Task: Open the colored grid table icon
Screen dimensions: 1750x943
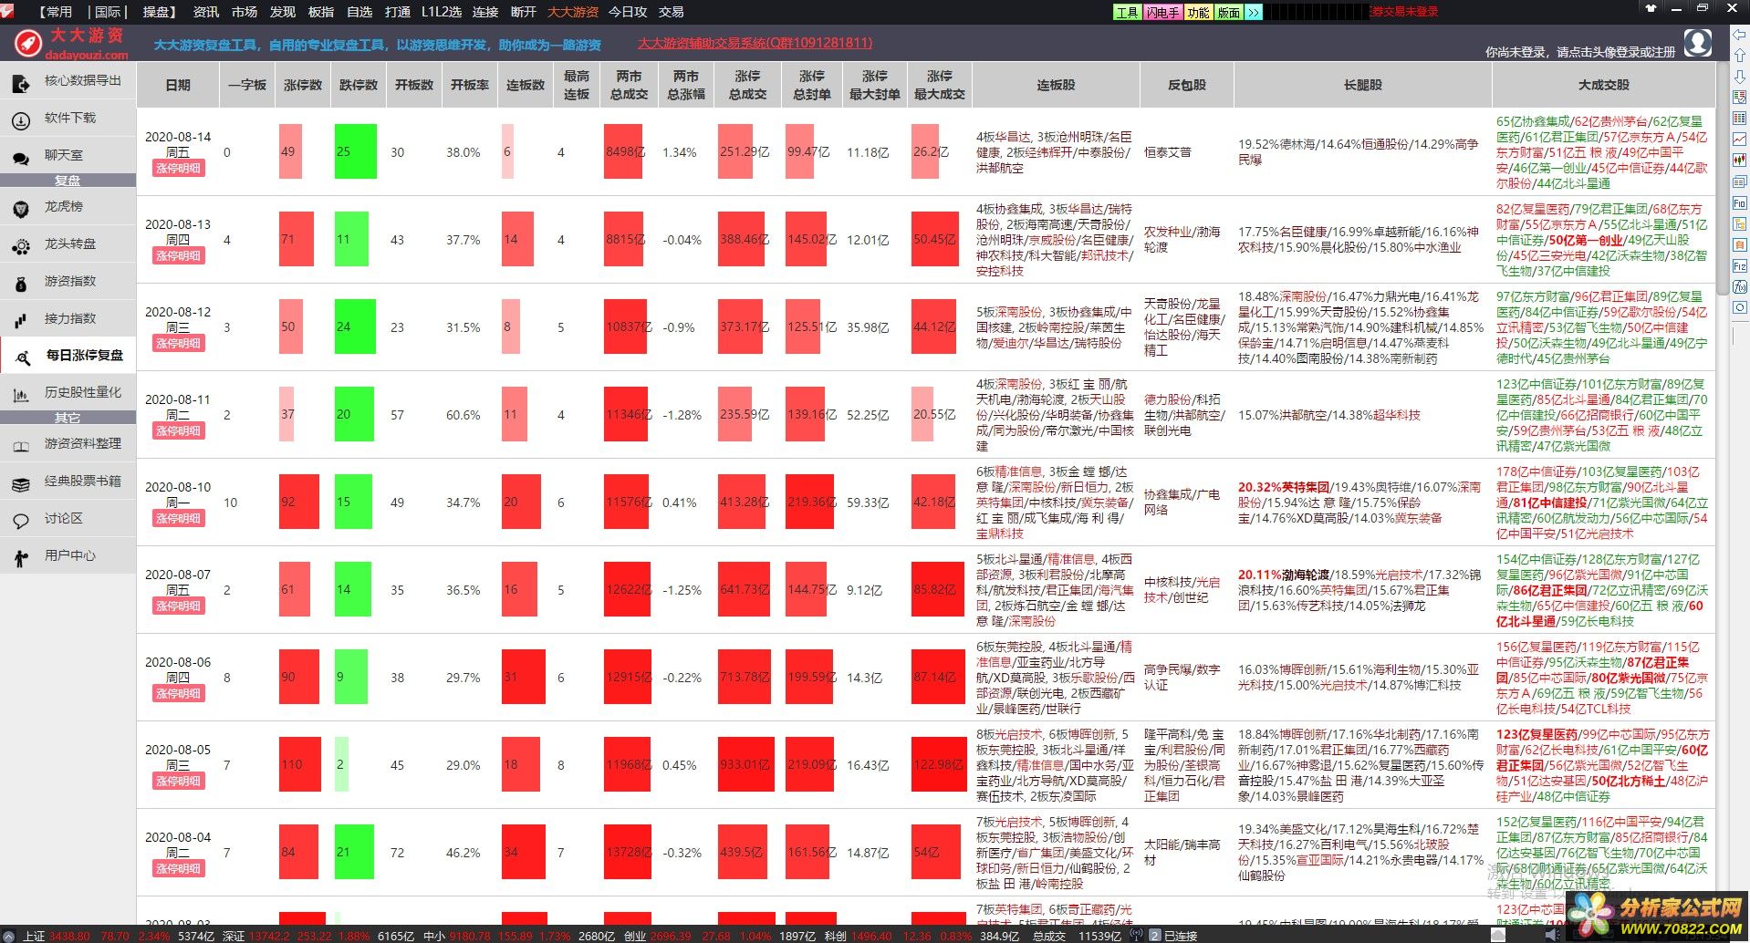Action: tap(1739, 119)
